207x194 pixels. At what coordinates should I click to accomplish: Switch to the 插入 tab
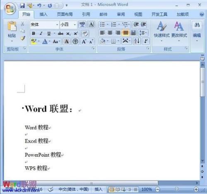pyautogui.click(x=43, y=14)
